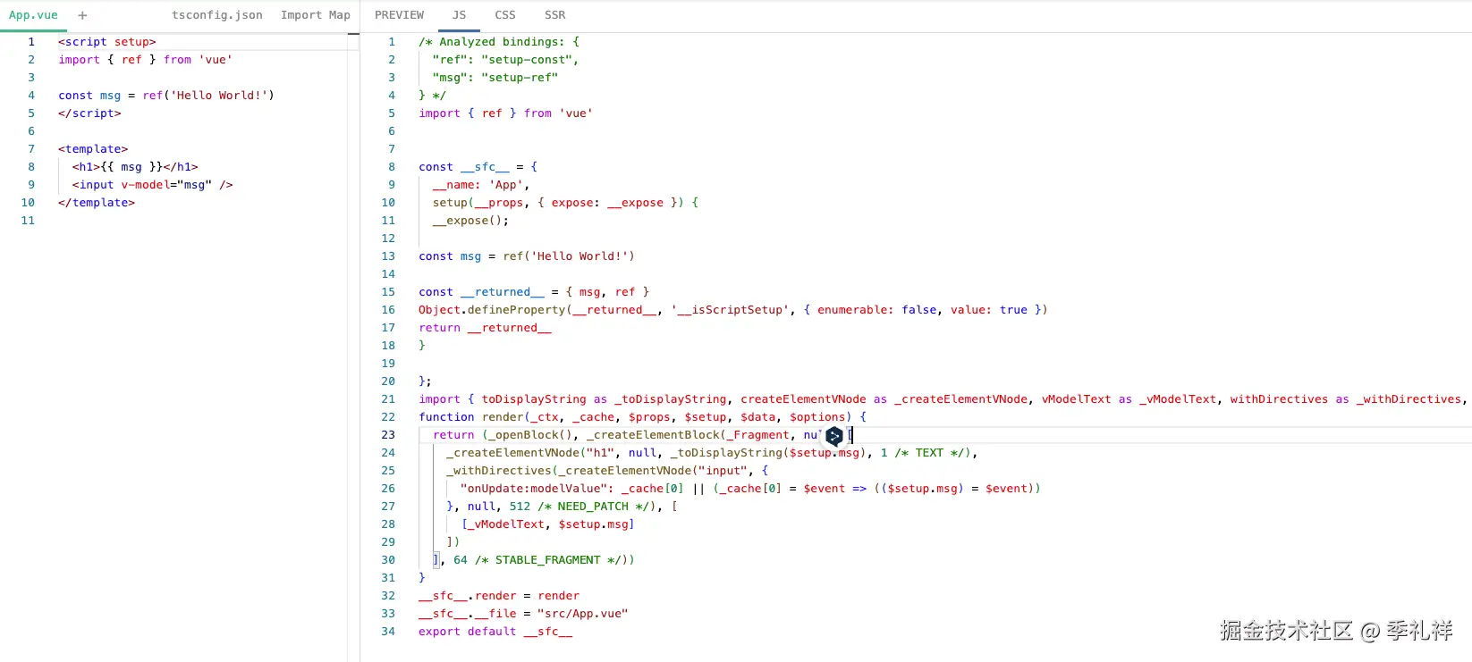Click the "/* Analyzed bindings: {" comment line
The width and height of the screenshot is (1472, 662).
pyautogui.click(x=499, y=42)
